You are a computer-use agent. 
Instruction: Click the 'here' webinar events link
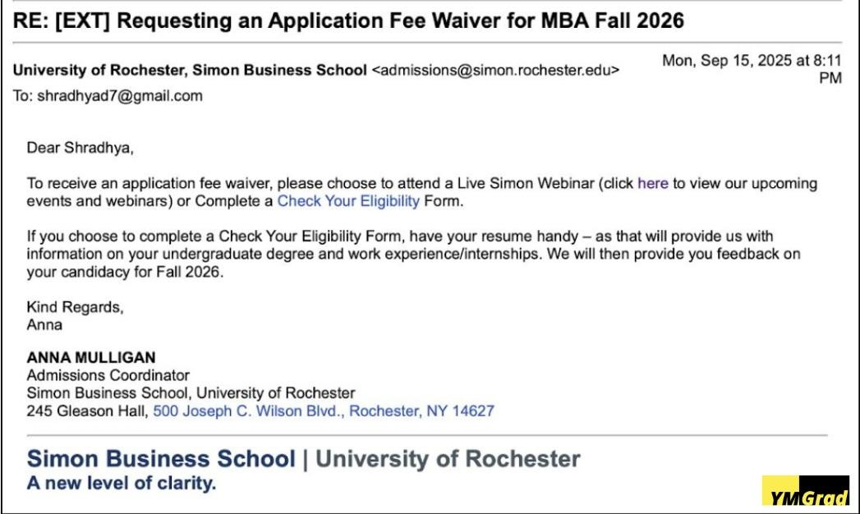point(652,183)
